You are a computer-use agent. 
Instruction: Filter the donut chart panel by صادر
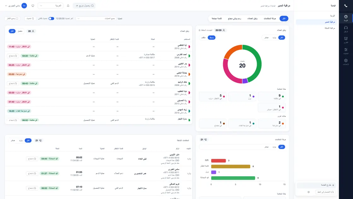coord(266,38)
